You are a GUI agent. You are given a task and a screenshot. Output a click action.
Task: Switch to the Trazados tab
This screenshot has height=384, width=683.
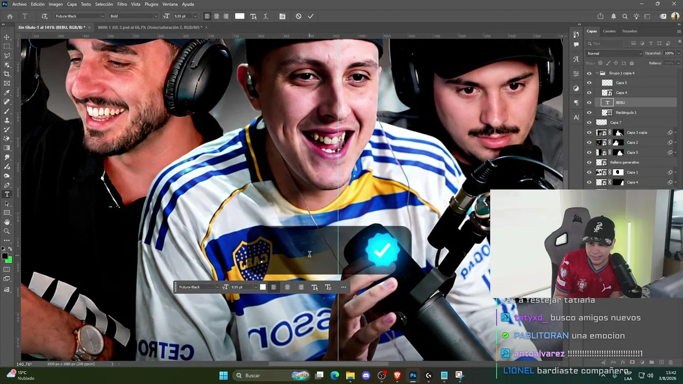click(x=629, y=31)
